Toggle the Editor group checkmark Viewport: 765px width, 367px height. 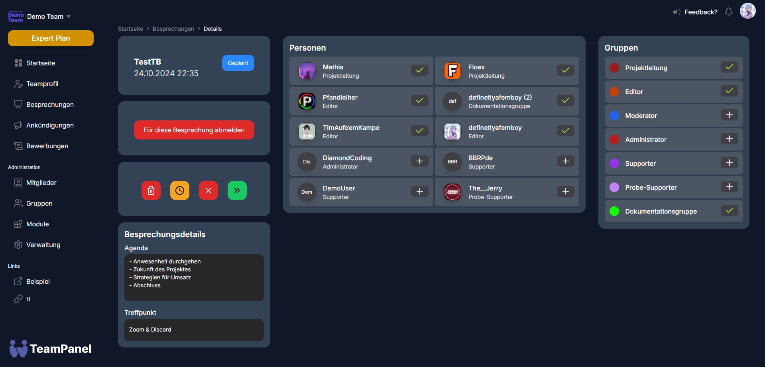tap(729, 91)
